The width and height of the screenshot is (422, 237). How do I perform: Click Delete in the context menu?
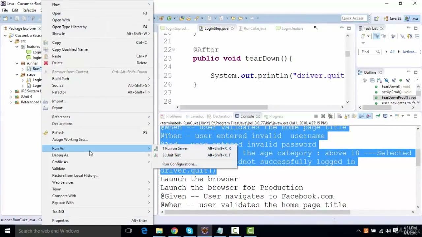click(98, 63)
